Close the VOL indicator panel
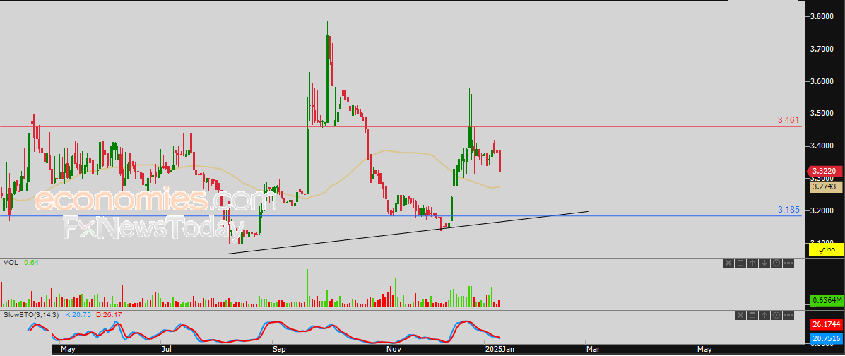The width and height of the screenshot is (845, 356). click(x=728, y=263)
